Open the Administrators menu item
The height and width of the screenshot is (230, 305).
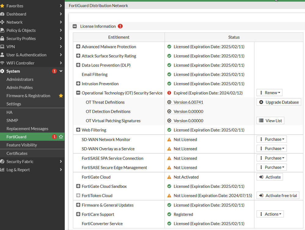pyautogui.click(x=20, y=79)
